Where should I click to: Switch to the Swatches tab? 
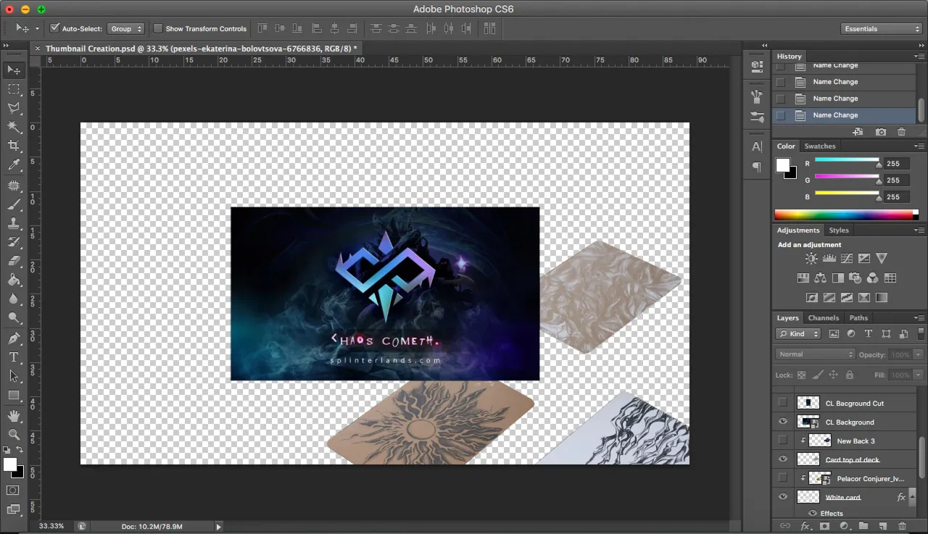tap(820, 146)
